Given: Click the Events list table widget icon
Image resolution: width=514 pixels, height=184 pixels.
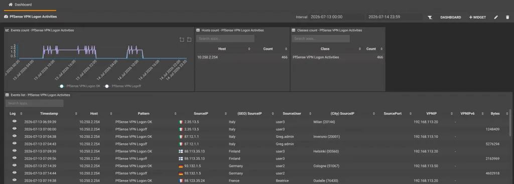Looking at the screenshot, I should point(7,95).
